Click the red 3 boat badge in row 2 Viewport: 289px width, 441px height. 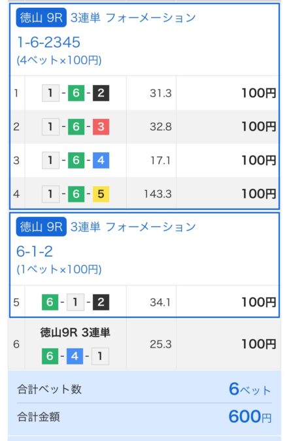point(101,127)
